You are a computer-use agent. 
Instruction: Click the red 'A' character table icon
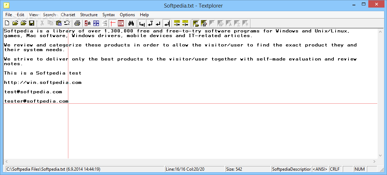coord(88,23)
